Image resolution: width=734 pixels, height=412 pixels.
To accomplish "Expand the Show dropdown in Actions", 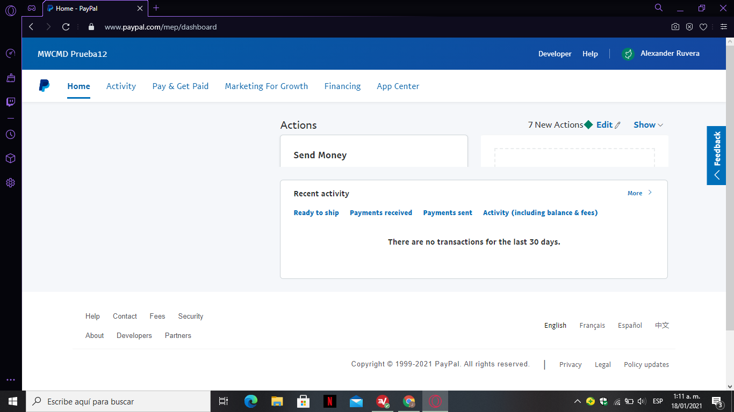I will [x=648, y=124].
